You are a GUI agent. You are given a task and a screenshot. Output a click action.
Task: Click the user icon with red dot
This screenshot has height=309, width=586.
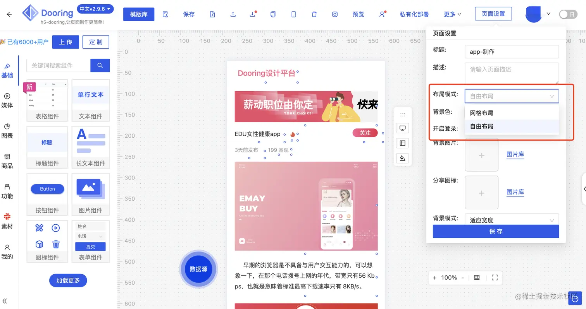point(383,14)
